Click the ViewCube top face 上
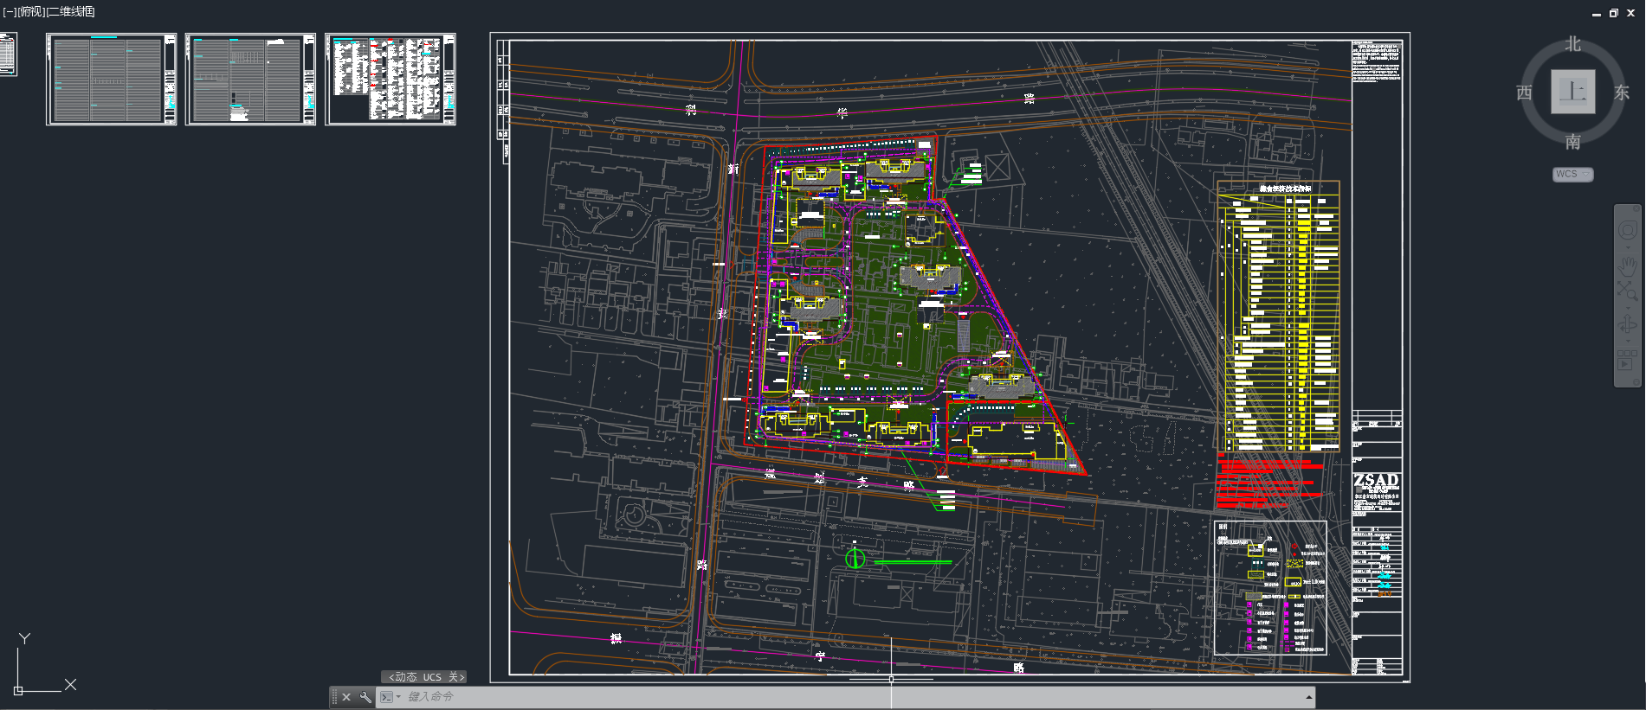1646x710 pixels. (x=1572, y=91)
